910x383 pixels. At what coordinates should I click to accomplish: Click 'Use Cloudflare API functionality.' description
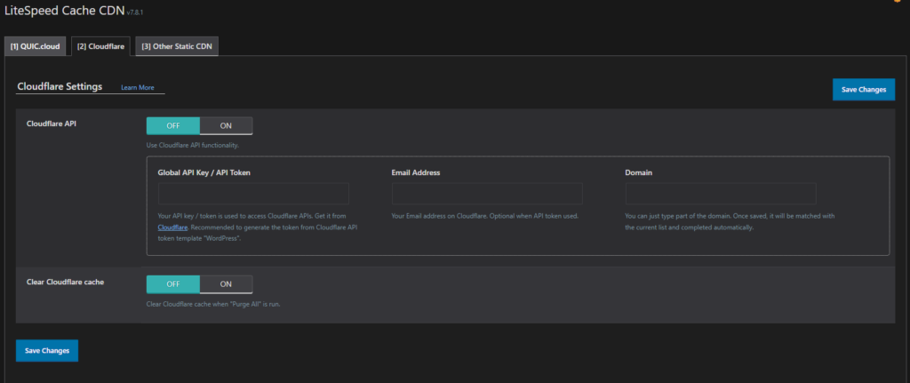193,145
